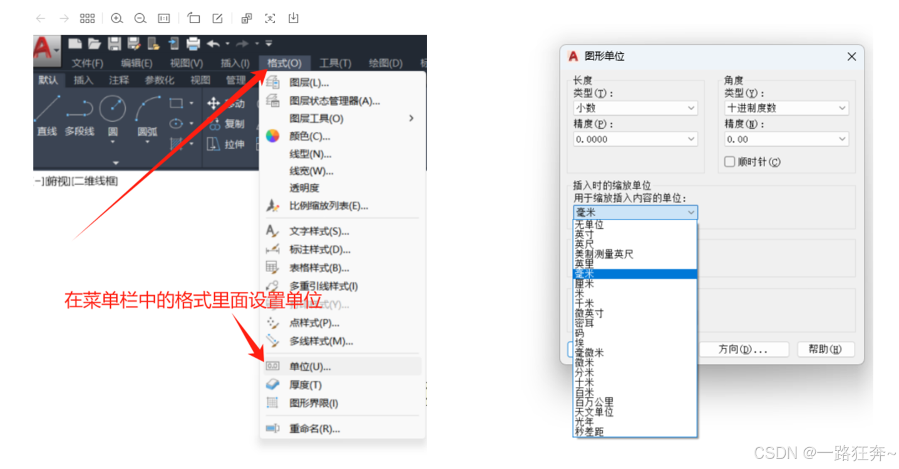The height and width of the screenshot is (469, 899).
Task: Click the forward arrow in the image viewer
Action: click(x=64, y=18)
